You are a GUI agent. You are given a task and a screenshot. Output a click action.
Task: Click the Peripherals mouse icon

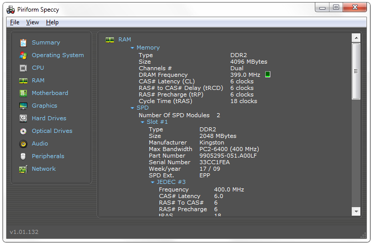(x=23, y=156)
